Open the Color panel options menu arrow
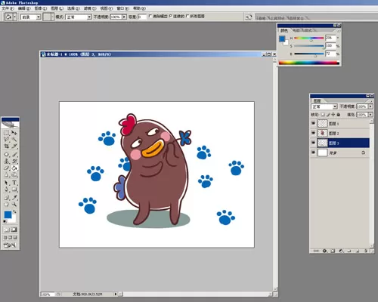The height and width of the screenshot is (302, 378). point(339,30)
